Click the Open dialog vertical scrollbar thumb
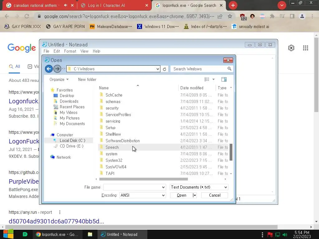 coord(231,152)
